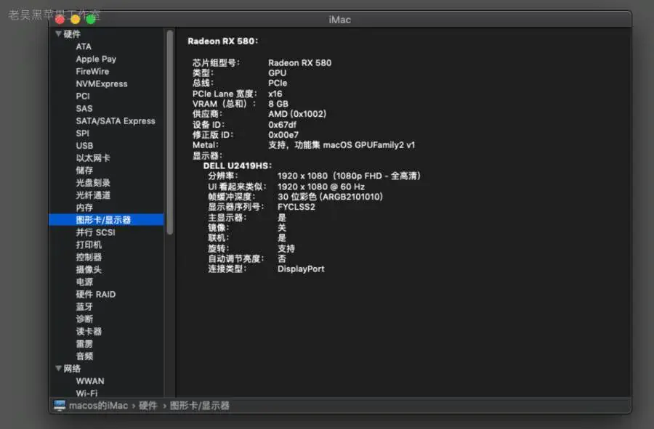The width and height of the screenshot is (654, 429).
Task: Click the 设备 ID value 0x67df
Action: pos(283,125)
